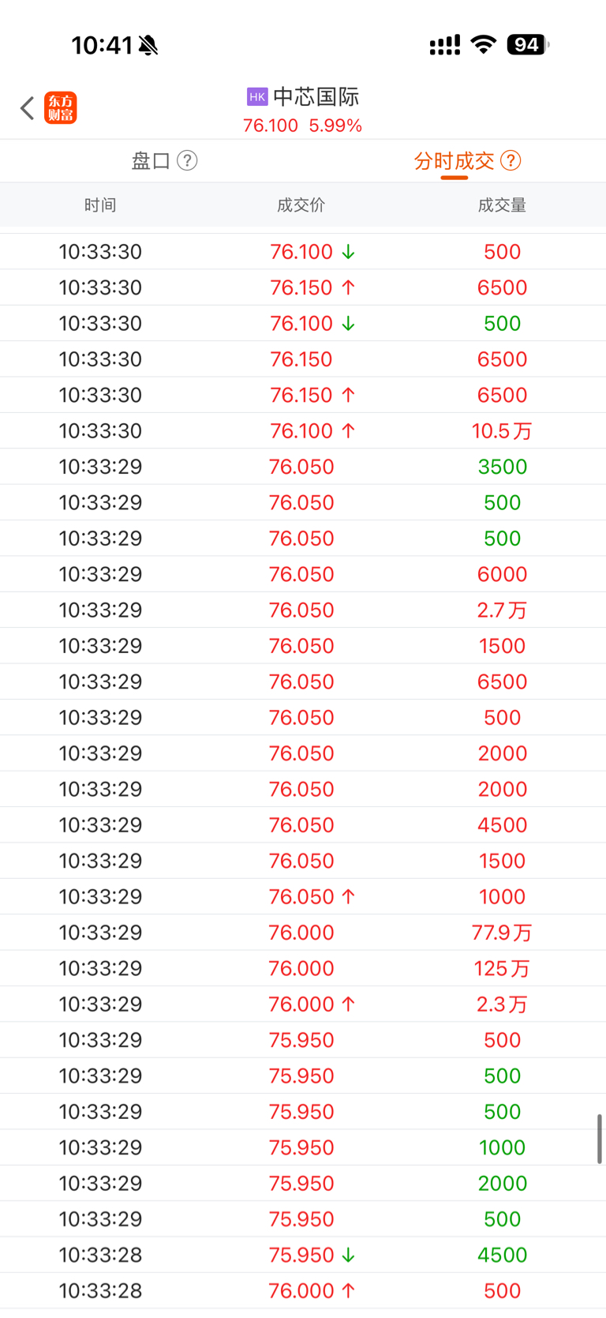The height and width of the screenshot is (1318, 606).
Task: Tap the battery indicator showing 94
Action: pyautogui.click(x=527, y=45)
